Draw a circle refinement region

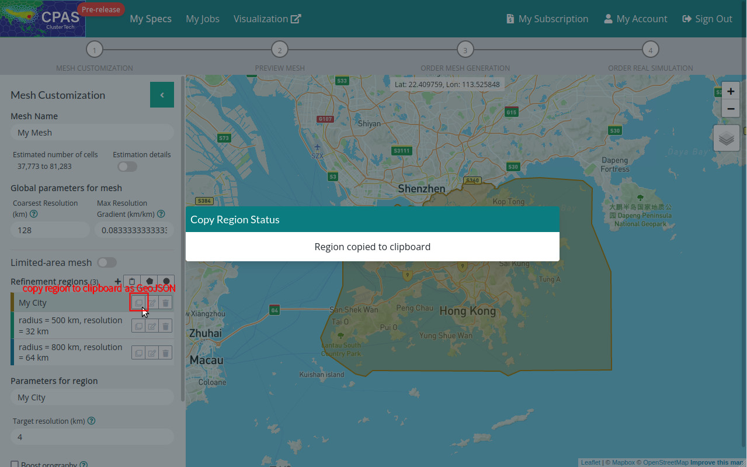(x=166, y=282)
